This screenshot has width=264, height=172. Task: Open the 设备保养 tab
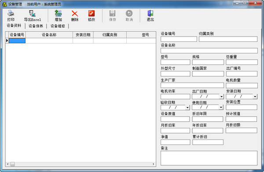36,26
